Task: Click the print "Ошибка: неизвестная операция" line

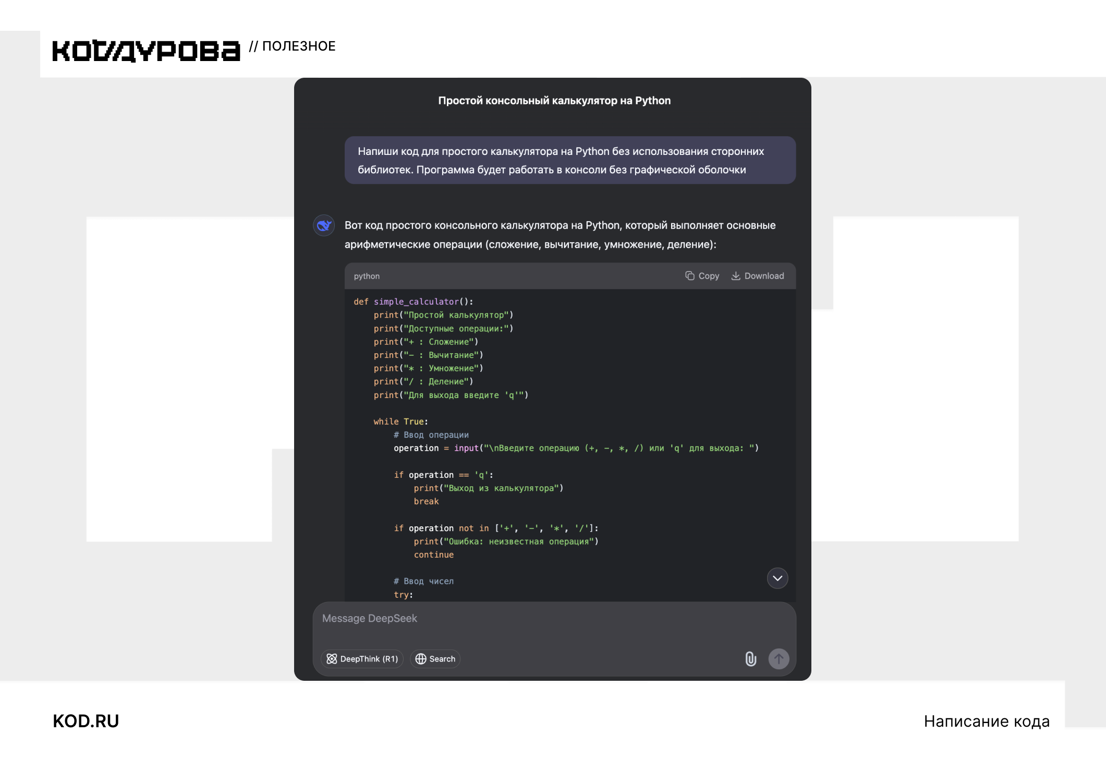Action: (506, 542)
